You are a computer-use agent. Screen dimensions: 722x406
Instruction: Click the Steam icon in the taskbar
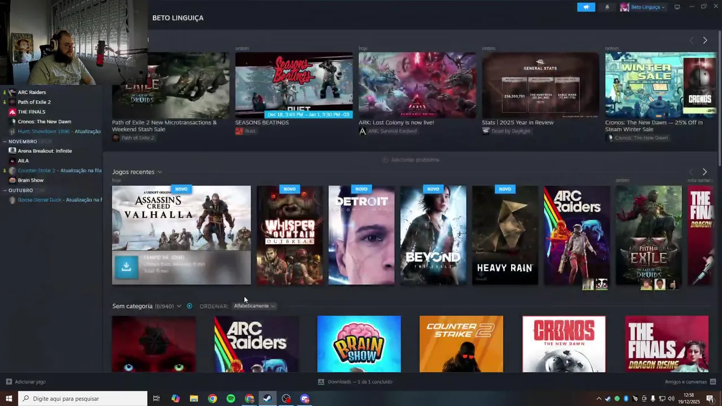(268, 399)
